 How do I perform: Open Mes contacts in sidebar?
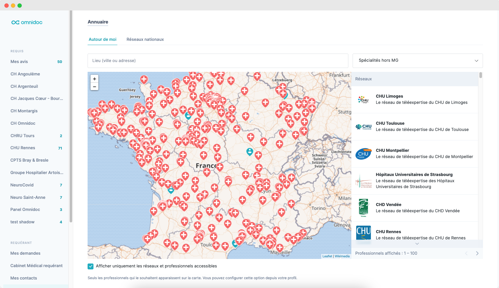[x=24, y=278]
